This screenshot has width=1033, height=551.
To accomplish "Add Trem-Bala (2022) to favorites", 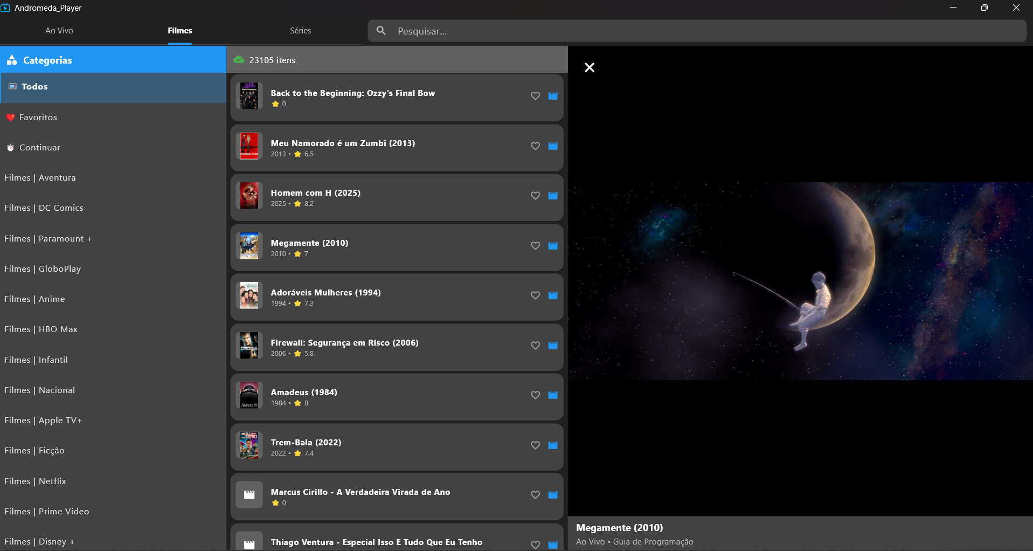I will click(535, 445).
